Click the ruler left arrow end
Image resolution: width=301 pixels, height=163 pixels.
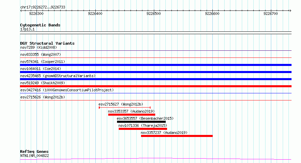21,11
